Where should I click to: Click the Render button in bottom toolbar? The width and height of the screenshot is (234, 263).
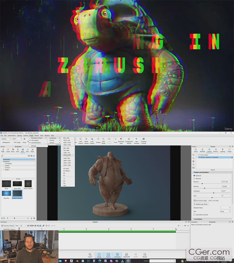(x=145, y=255)
